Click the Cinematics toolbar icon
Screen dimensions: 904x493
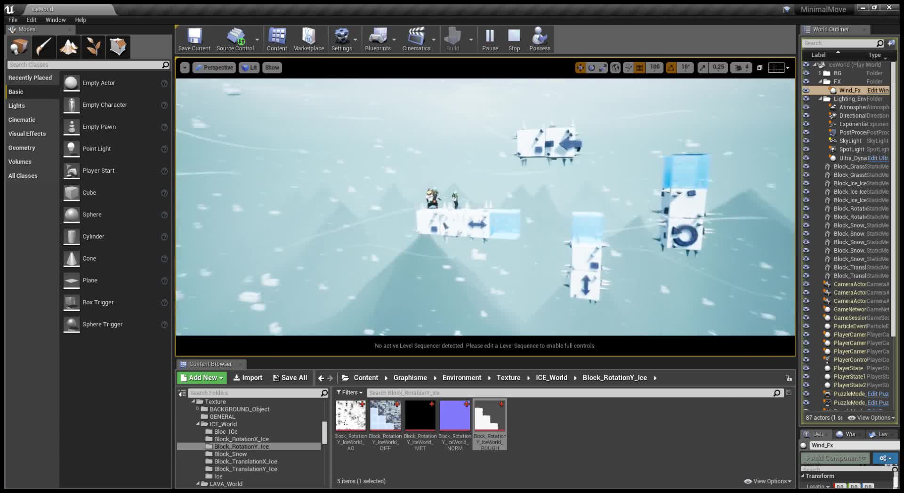[416, 40]
